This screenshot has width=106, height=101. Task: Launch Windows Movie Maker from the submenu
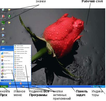22,75
